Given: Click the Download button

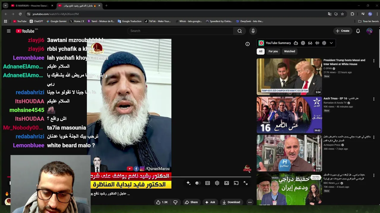Looking at the screenshot, I should (231, 202).
